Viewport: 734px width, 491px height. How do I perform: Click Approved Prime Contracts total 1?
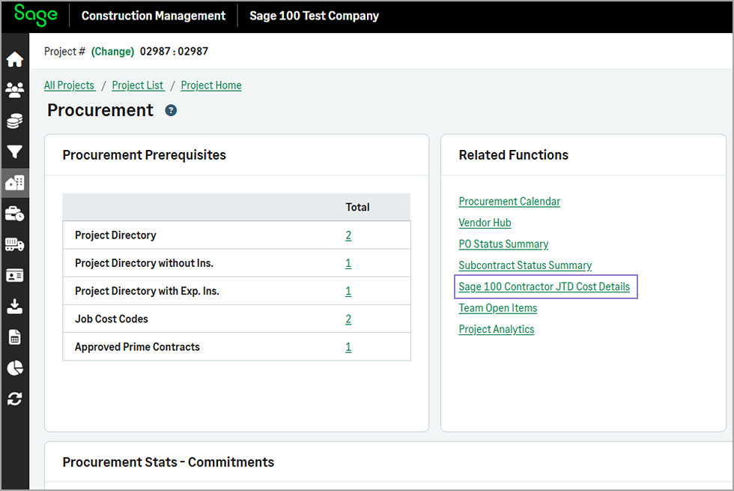tap(348, 347)
